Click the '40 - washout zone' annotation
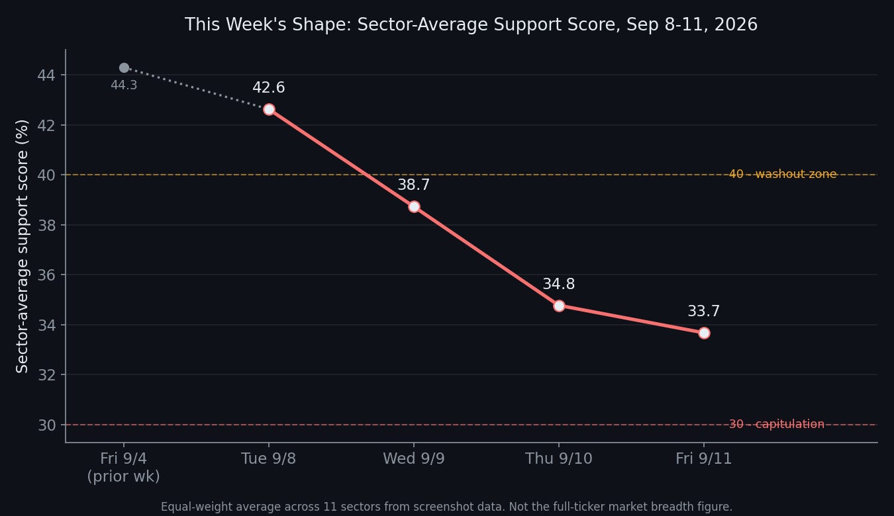The height and width of the screenshot is (516, 894). pos(783,175)
